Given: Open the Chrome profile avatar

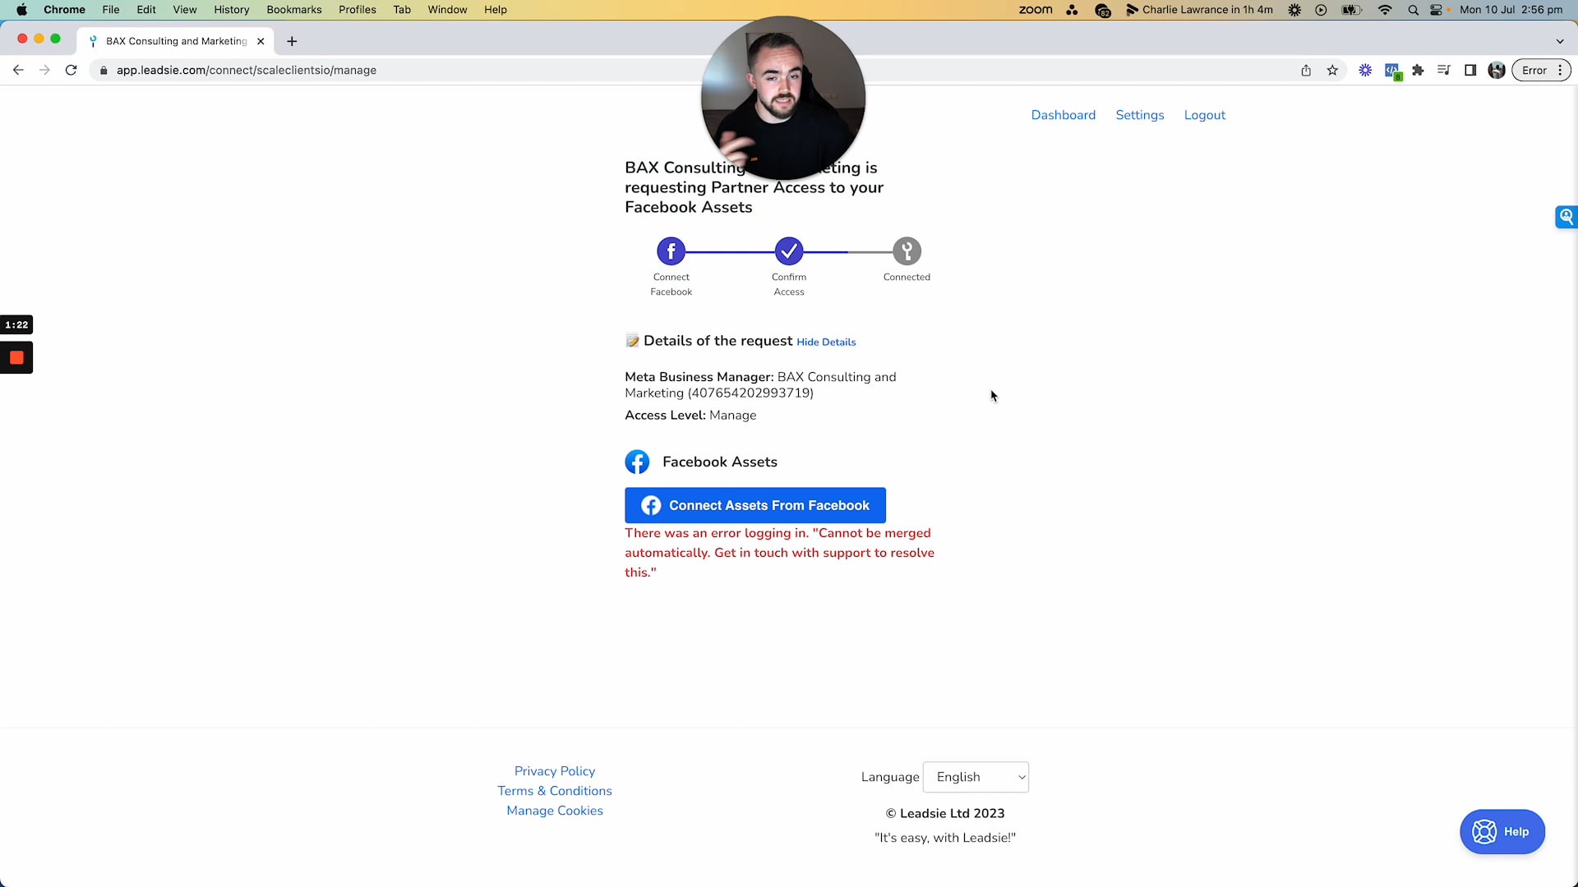Looking at the screenshot, I should click(1497, 70).
